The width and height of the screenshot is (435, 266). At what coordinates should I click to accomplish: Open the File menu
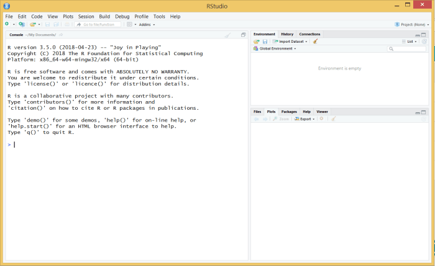point(9,16)
